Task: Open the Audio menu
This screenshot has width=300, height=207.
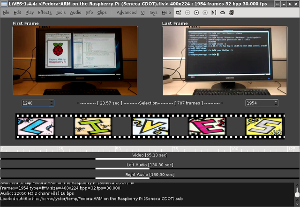Action: coord(75,13)
